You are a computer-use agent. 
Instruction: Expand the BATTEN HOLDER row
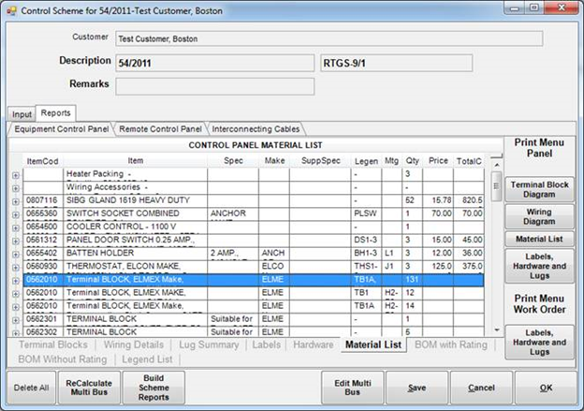pyautogui.click(x=15, y=253)
